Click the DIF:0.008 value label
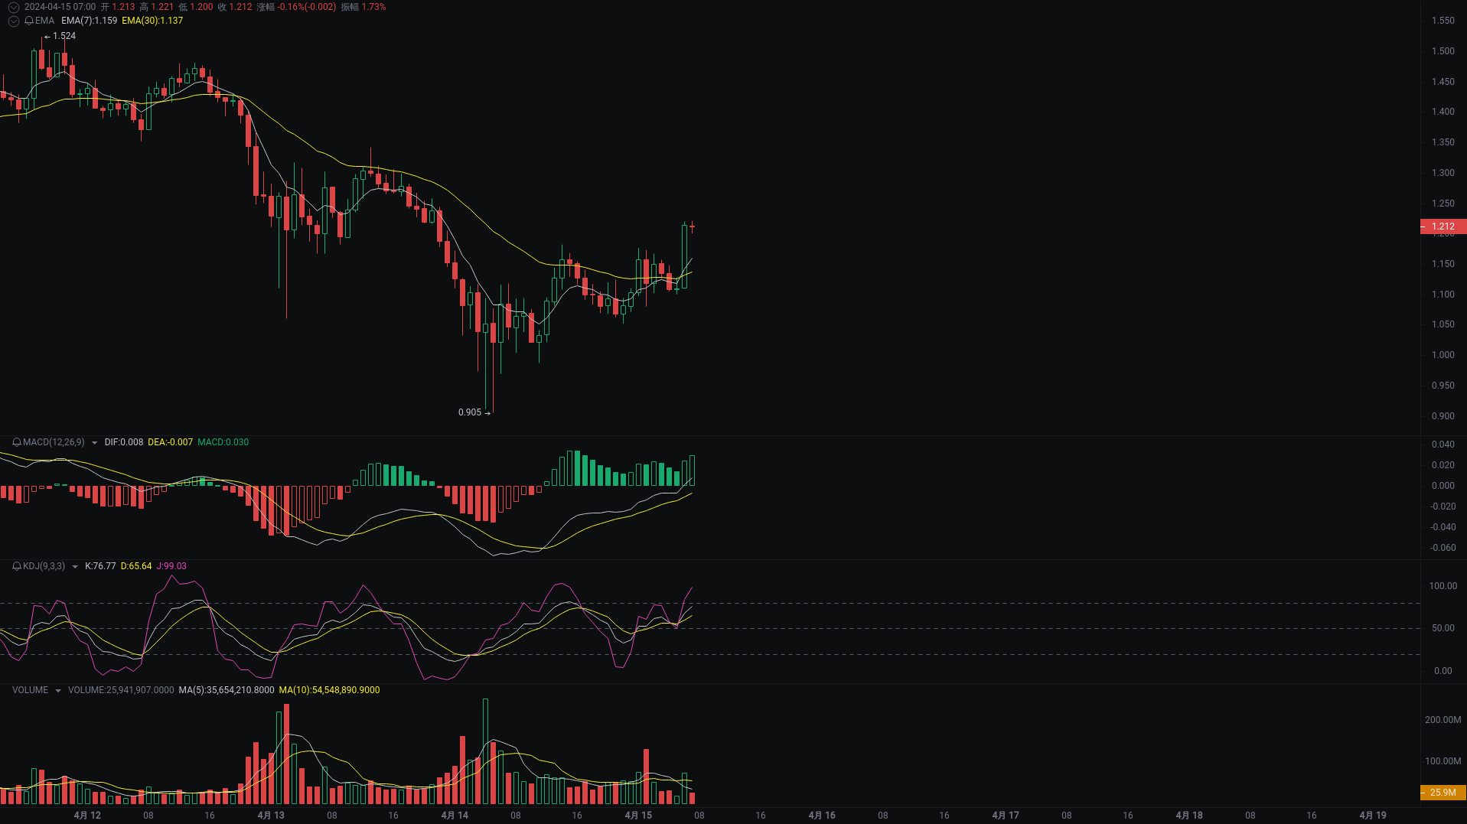1467x824 pixels. pyautogui.click(x=124, y=442)
